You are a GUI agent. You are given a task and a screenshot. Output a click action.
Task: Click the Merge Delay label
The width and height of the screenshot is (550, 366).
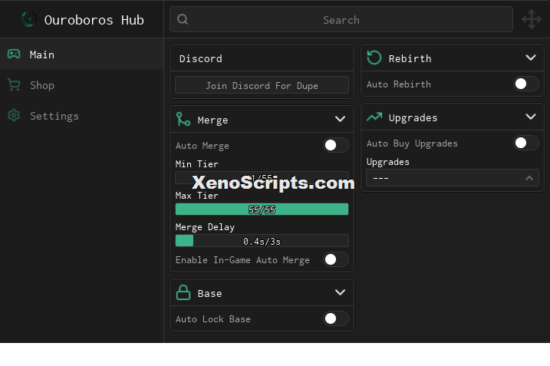click(x=205, y=227)
